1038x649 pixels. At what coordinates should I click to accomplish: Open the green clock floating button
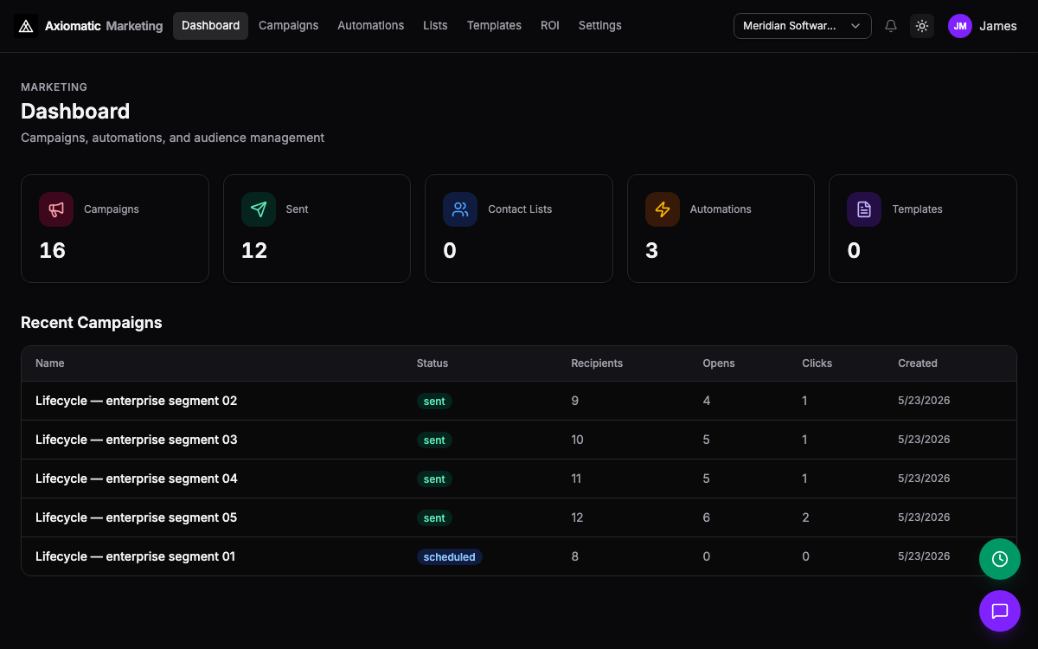[1000, 559]
